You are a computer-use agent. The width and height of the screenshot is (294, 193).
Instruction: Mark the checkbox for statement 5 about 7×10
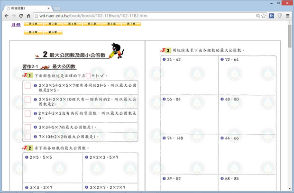click(28, 137)
